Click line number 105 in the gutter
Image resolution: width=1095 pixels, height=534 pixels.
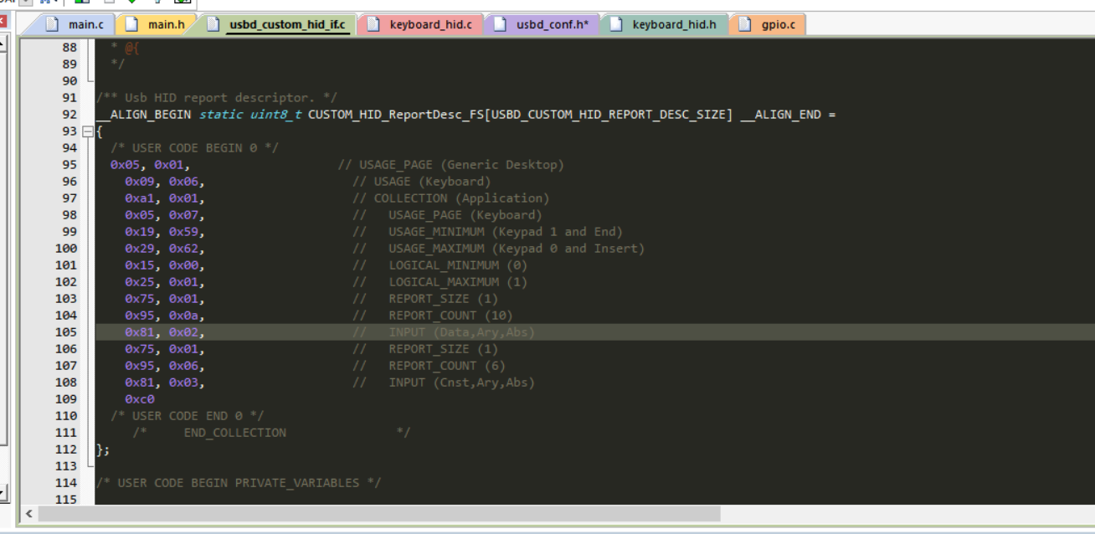pyautogui.click(x=65, y=332)
